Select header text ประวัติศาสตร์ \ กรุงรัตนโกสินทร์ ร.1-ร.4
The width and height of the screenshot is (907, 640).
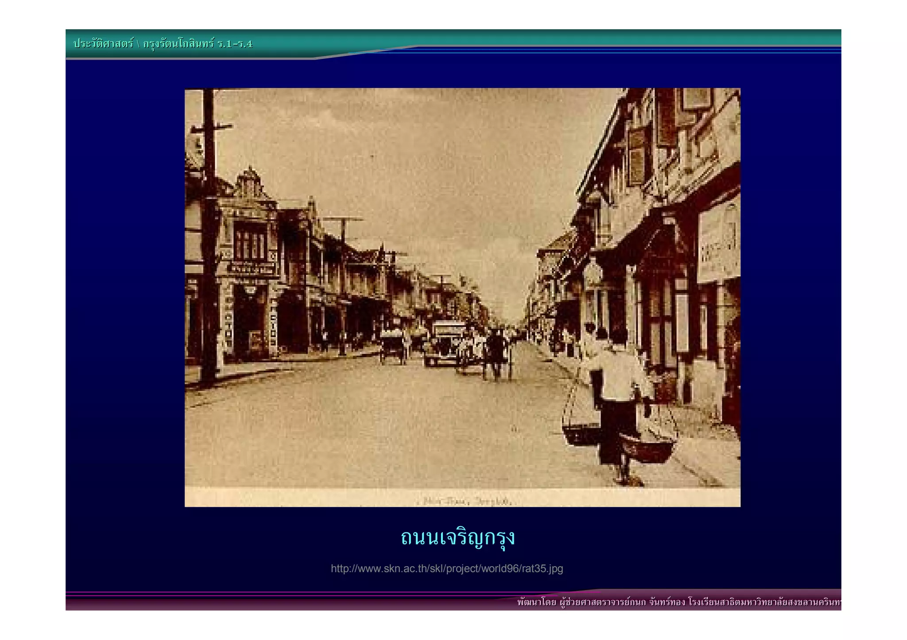click(x=163, y=44)
